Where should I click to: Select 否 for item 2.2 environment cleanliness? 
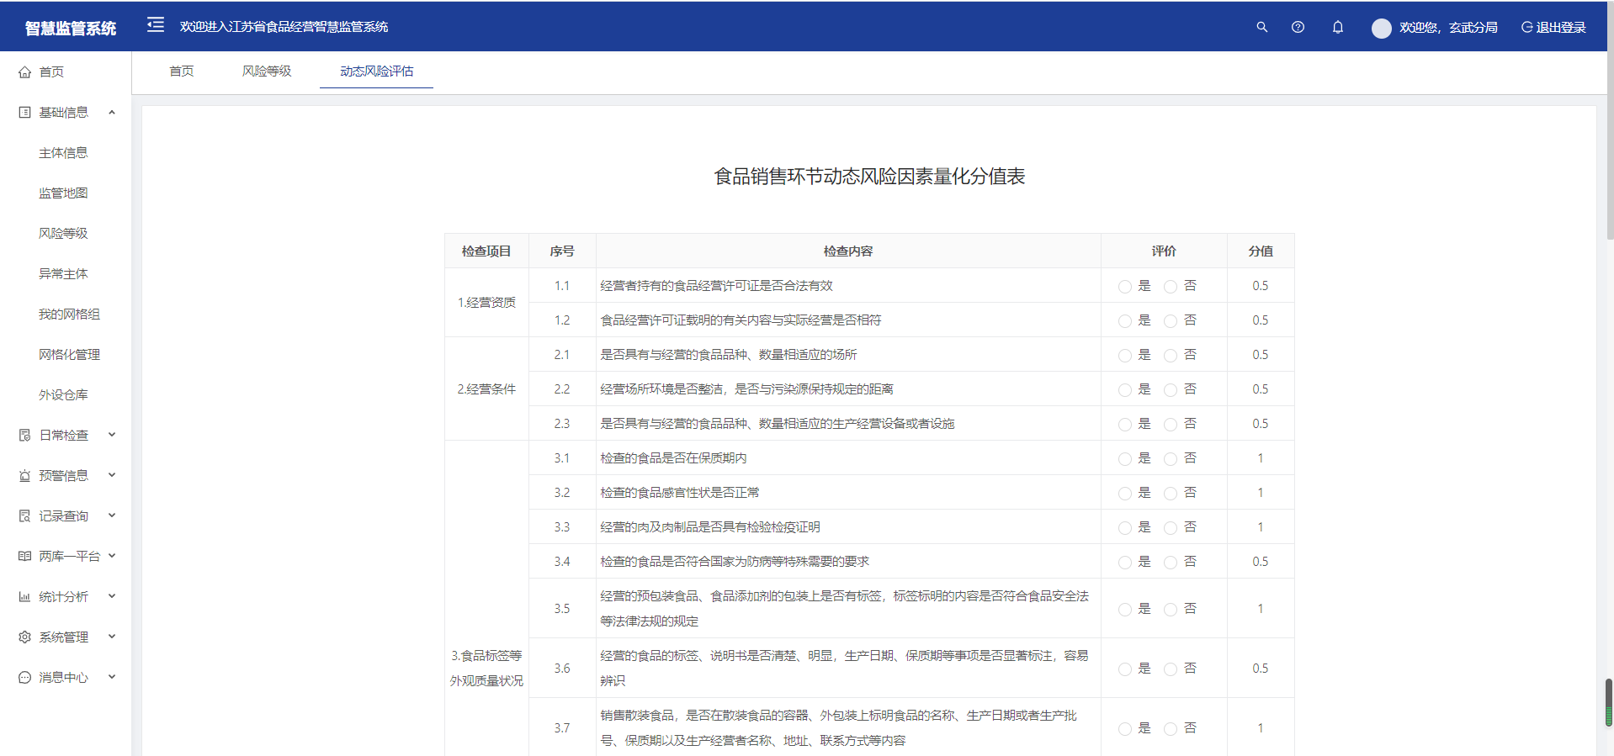coord(1170,390)
